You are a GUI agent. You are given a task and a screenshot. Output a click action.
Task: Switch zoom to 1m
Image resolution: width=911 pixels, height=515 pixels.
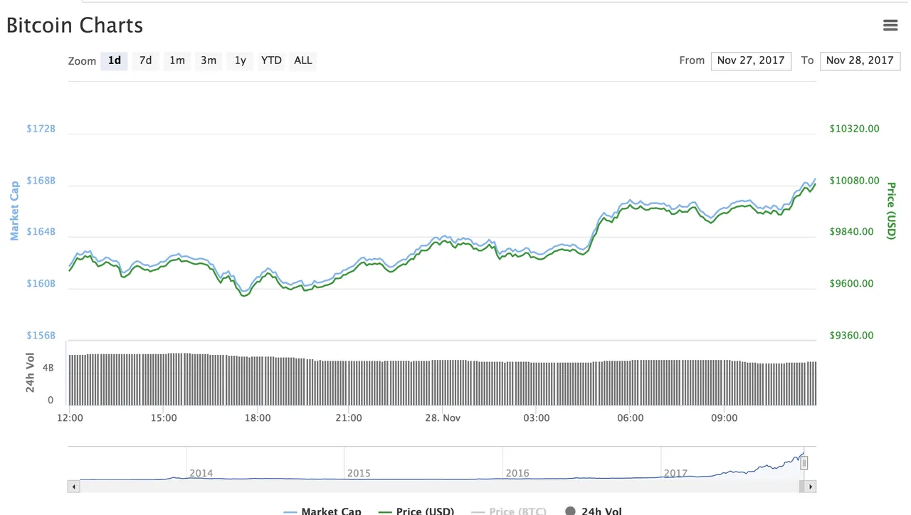click(177, 60)
